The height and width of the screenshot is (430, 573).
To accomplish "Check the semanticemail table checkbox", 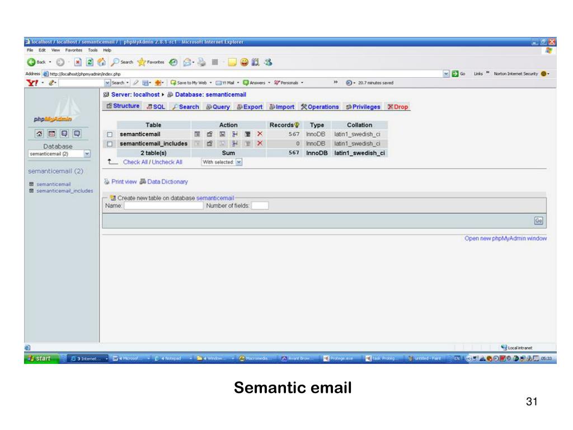I will (110, 134).
